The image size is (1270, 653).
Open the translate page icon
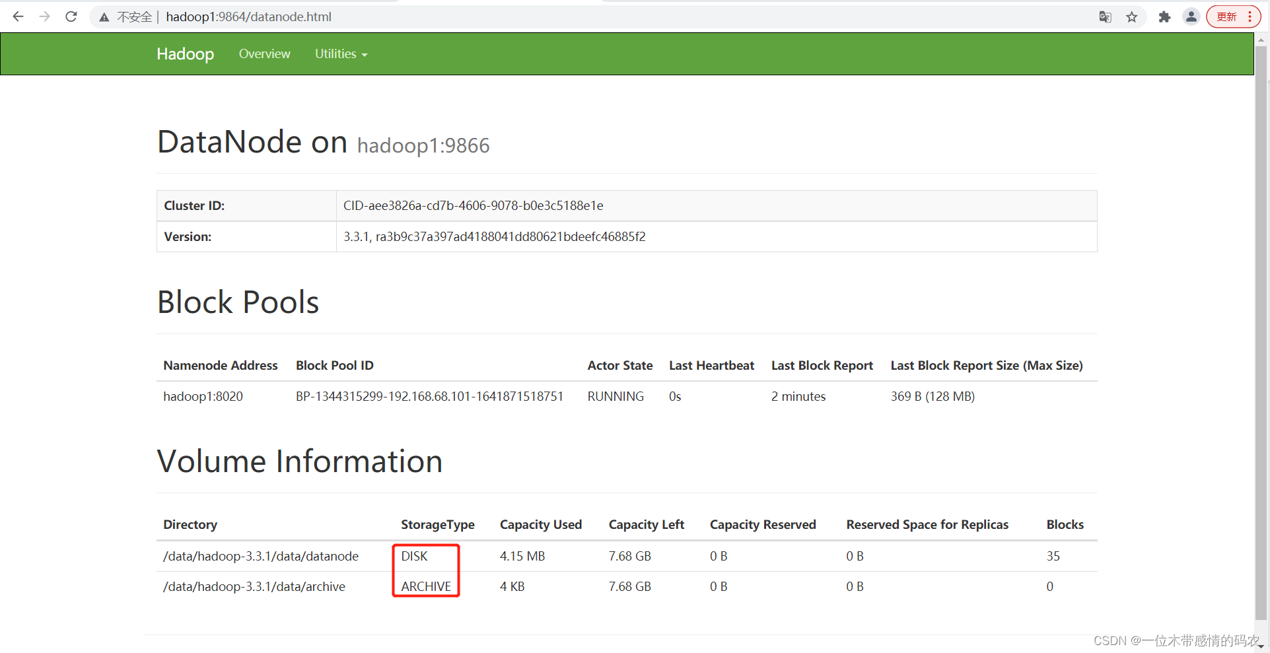pos(1105,17)
